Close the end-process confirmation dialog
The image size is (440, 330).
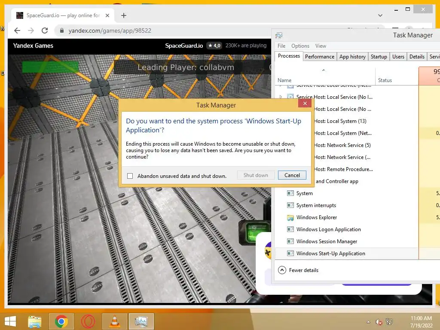pyautogui.click(x=305, y=104)
